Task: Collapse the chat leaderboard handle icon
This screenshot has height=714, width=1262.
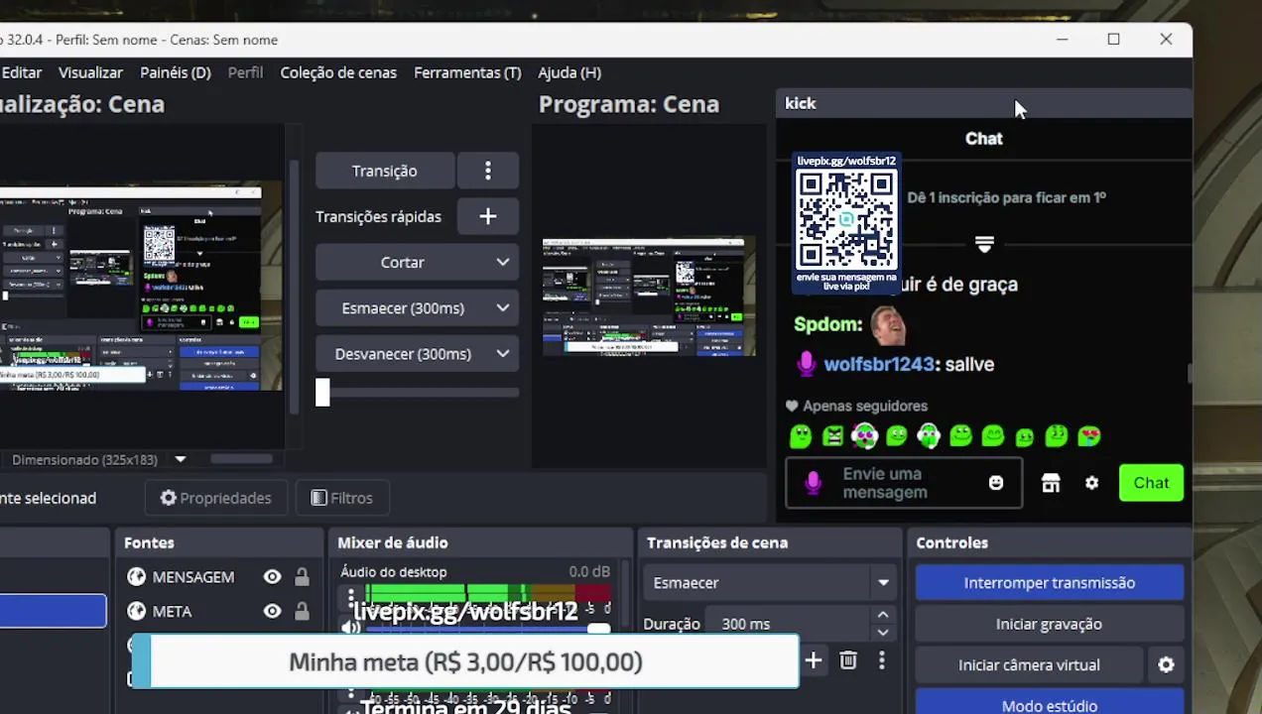Action: [984, 243]
